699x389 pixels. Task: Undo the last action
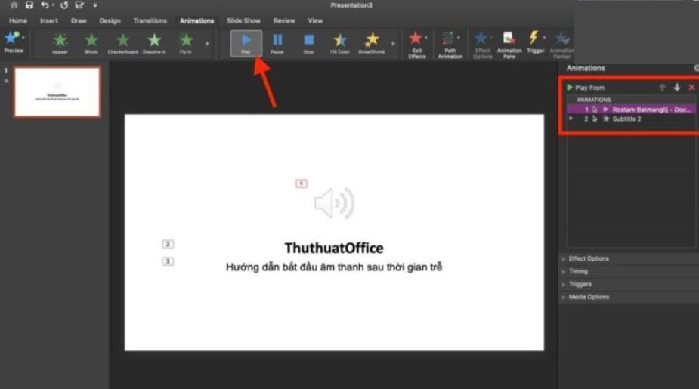[45, 5]
